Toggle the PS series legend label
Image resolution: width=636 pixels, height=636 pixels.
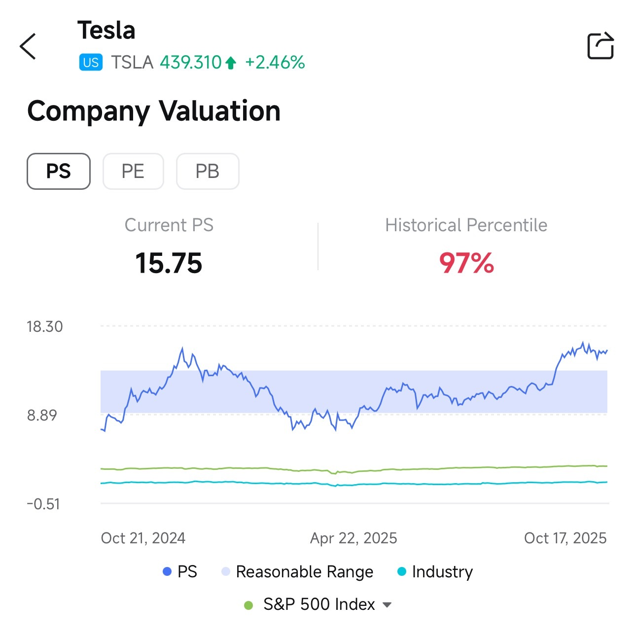(x=187, y=571)
